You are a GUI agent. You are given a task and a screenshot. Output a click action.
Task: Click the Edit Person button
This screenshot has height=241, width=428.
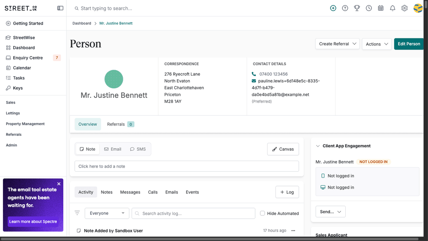409,44
